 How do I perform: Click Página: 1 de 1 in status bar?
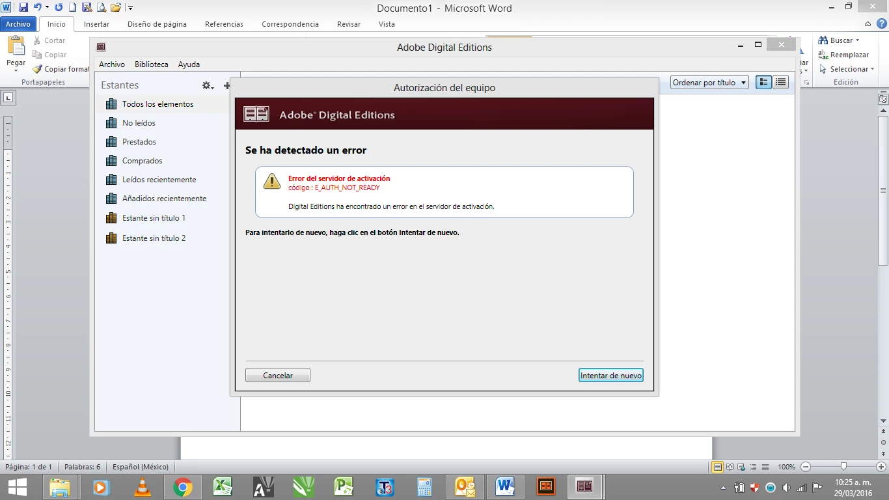(29, 467)
